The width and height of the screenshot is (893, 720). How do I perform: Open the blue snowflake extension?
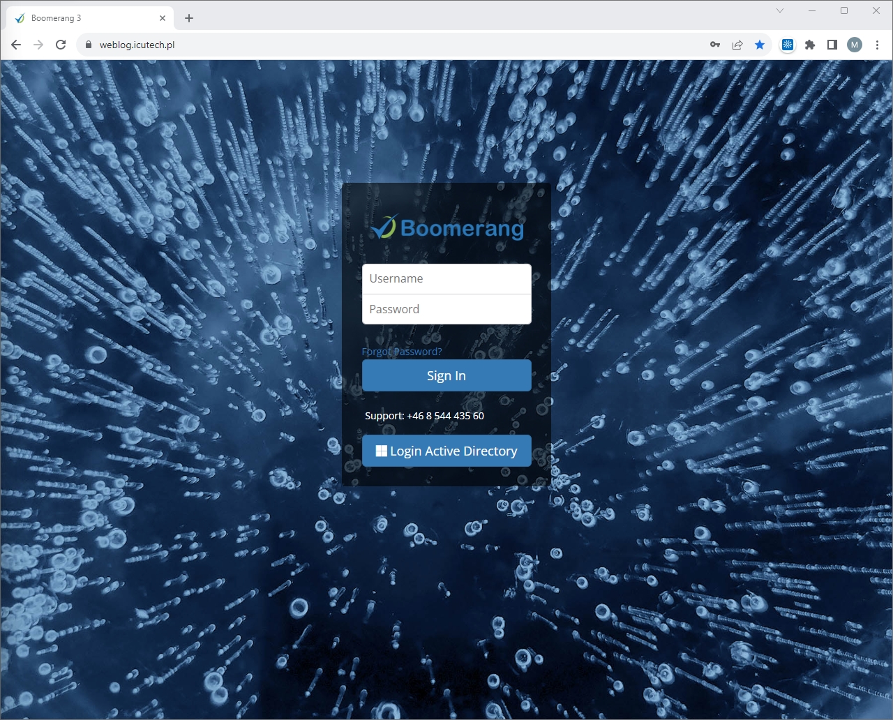(x=788, y=45)
